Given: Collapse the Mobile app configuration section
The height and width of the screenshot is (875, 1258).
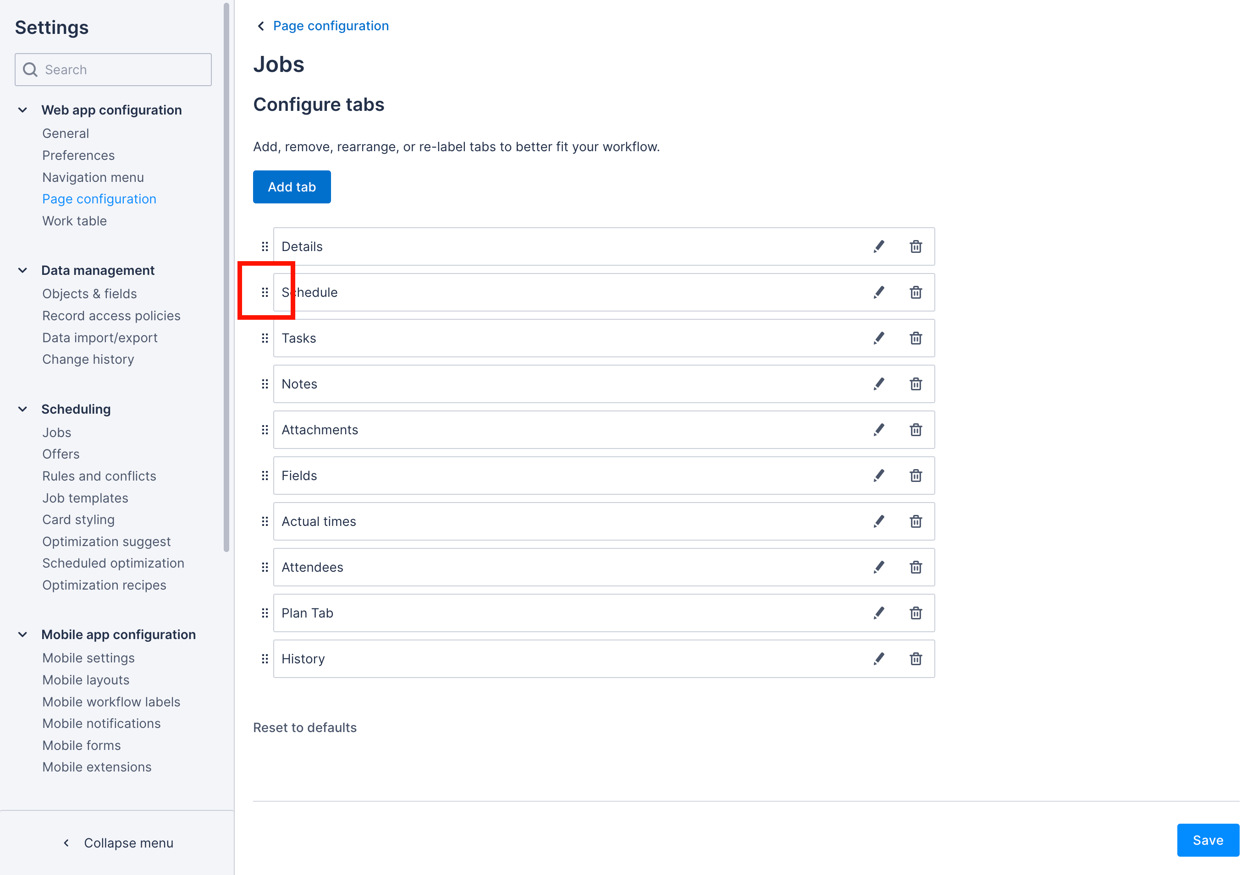Looking at the screenshot, I should [22, 634].
